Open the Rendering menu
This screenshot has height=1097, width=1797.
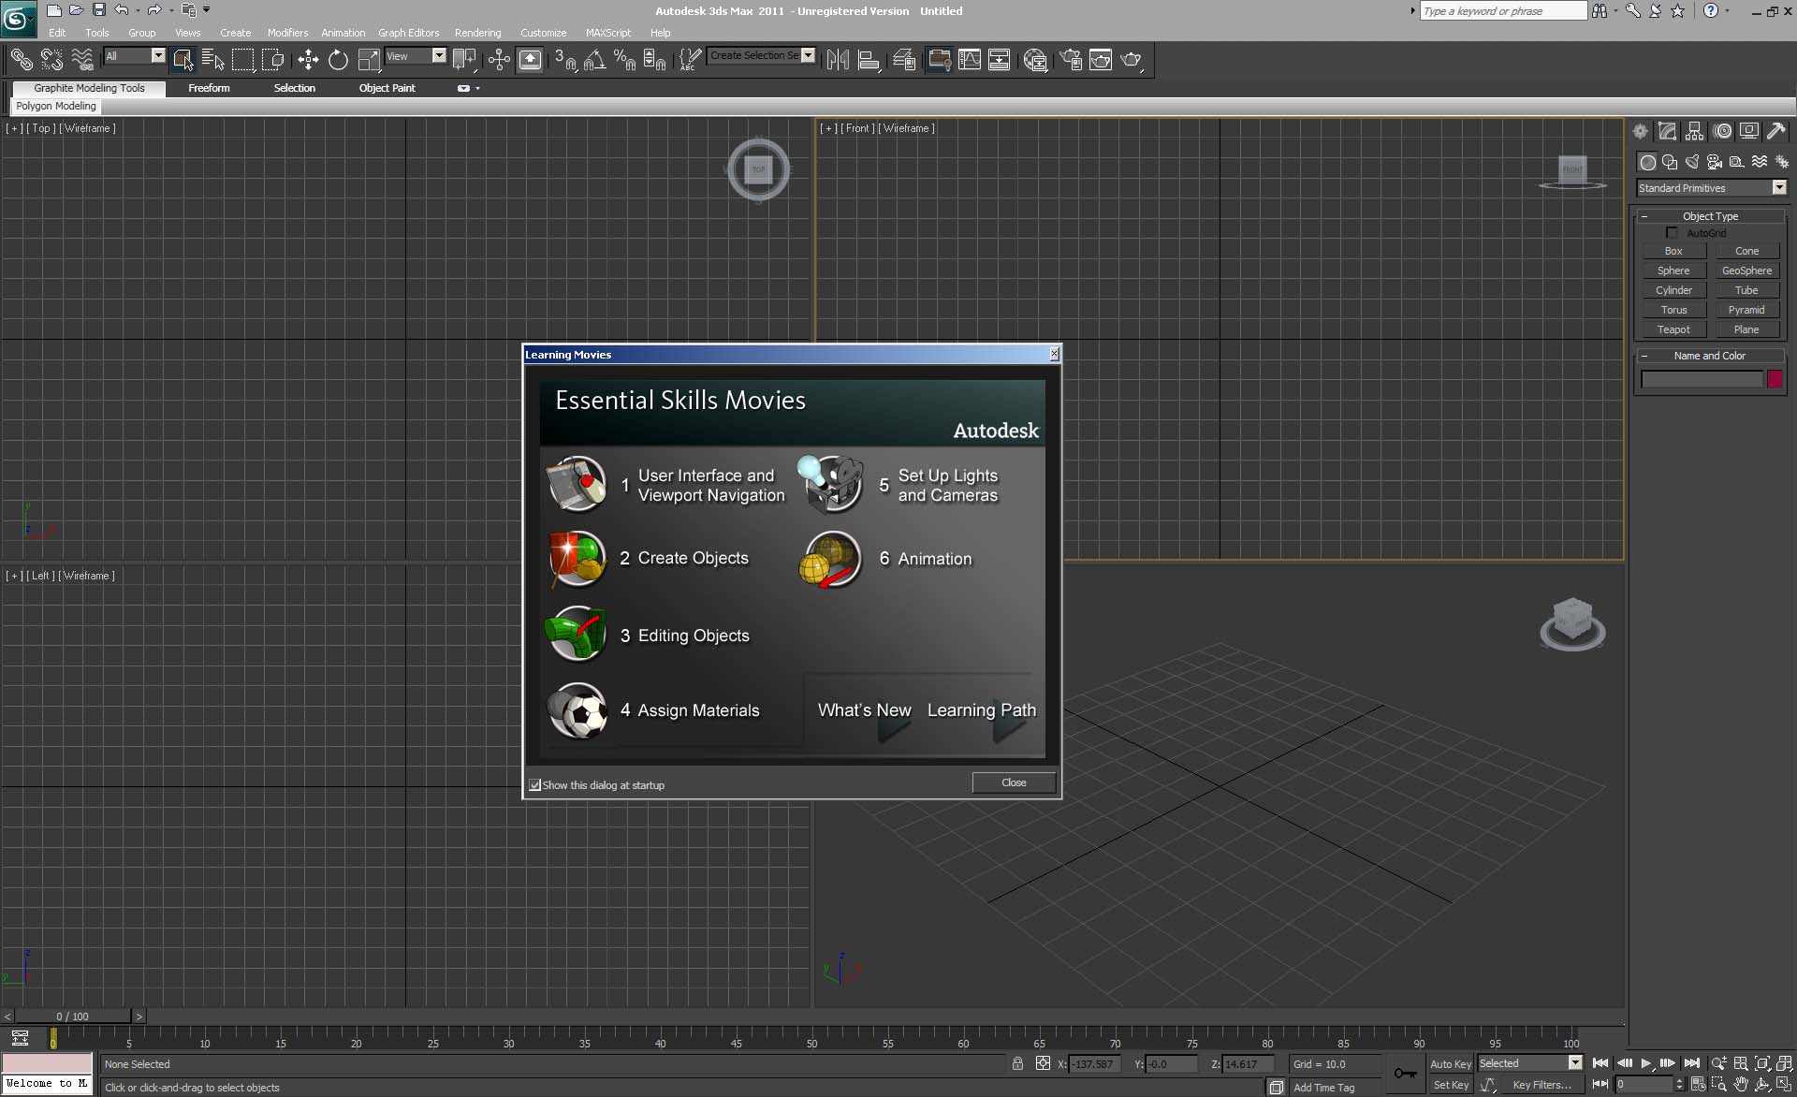pyautogui.click(x=477, y=33)
